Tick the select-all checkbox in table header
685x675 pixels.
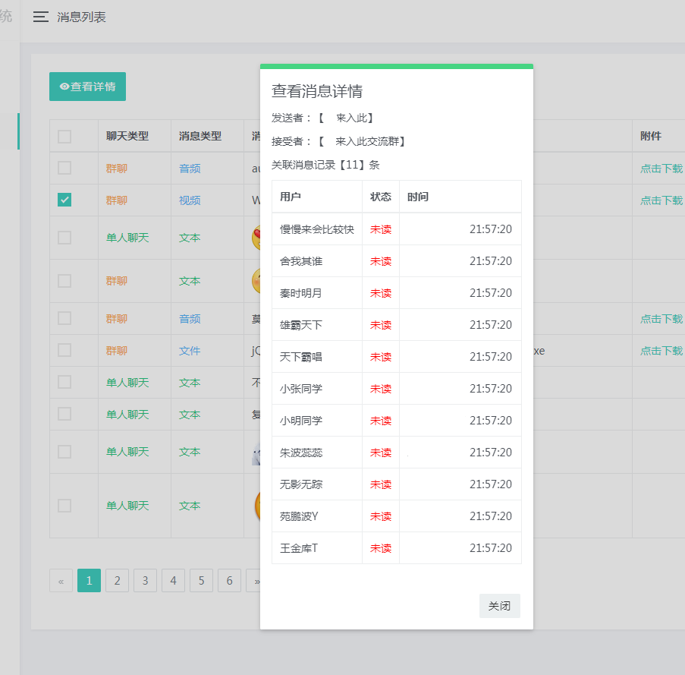coord(64,137)
